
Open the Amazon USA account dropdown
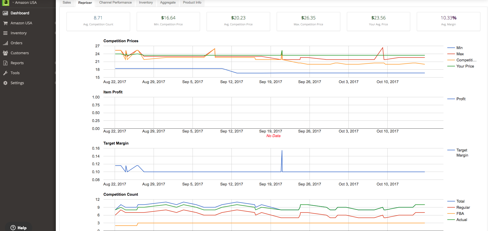click(25, 3)
